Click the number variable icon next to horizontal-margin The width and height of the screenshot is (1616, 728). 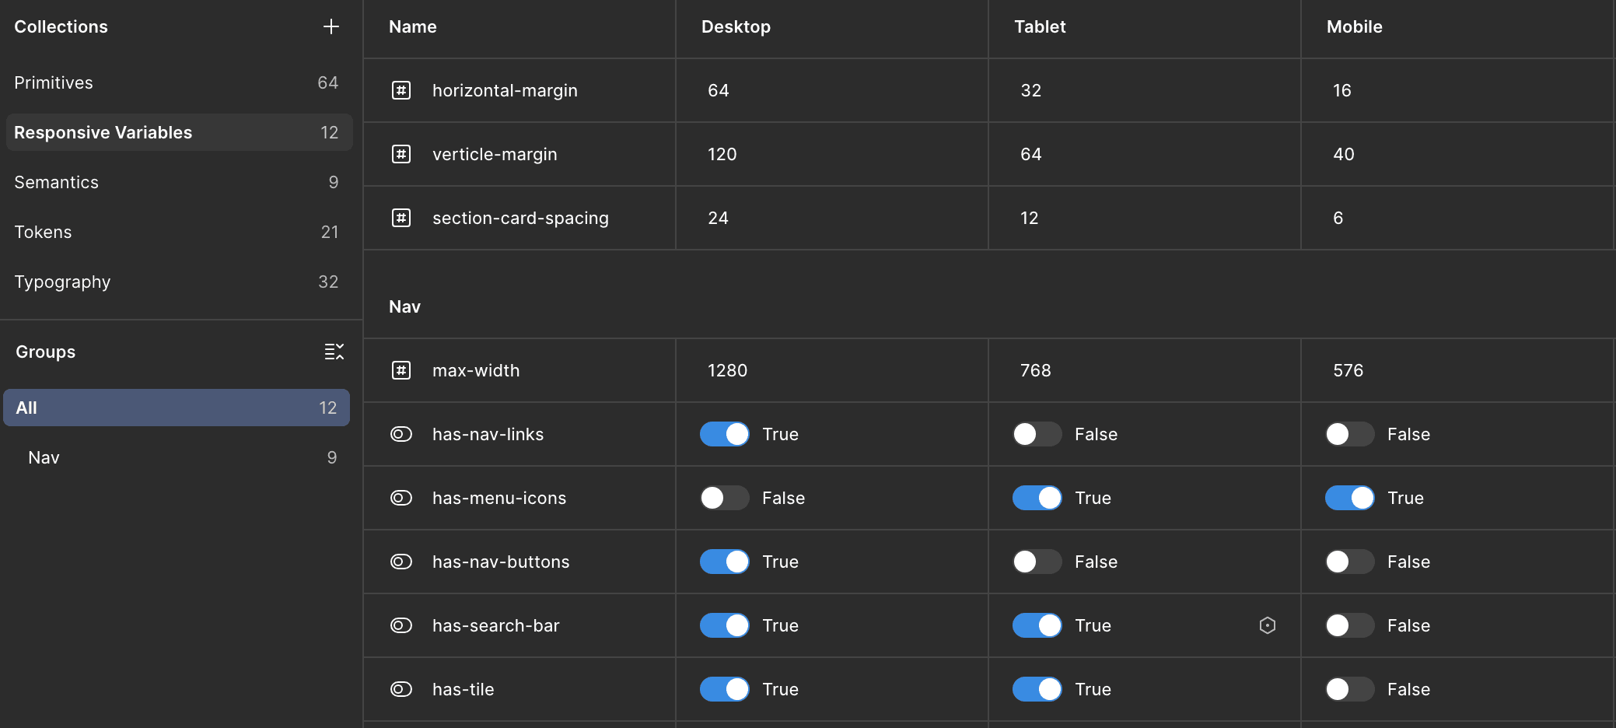(401, 90)
